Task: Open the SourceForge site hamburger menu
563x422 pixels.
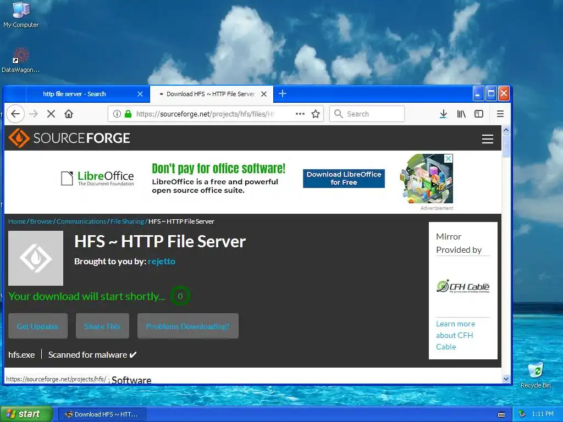Action: (x=487, y=139)
